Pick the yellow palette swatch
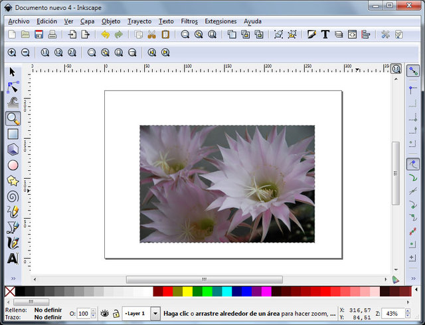Image resolution: width=425 pixels, height=325 pixels. (x=187, y=291)
